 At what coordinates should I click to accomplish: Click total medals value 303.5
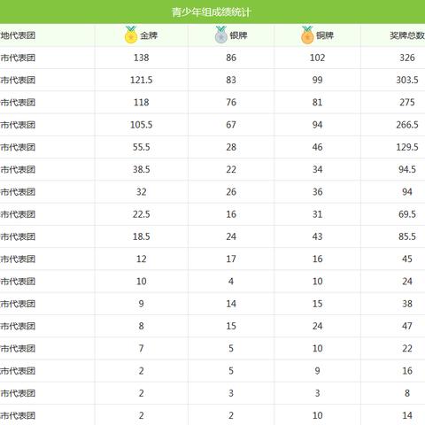(x=407, y=80)
